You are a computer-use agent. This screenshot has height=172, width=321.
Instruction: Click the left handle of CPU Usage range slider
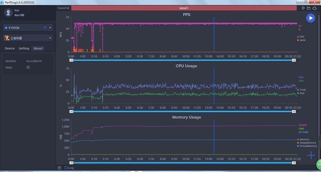(x=71, y=112)
